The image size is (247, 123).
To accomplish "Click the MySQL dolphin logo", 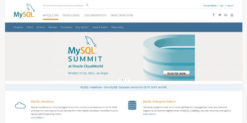I will pyautogui.click(x=24, y=11).
